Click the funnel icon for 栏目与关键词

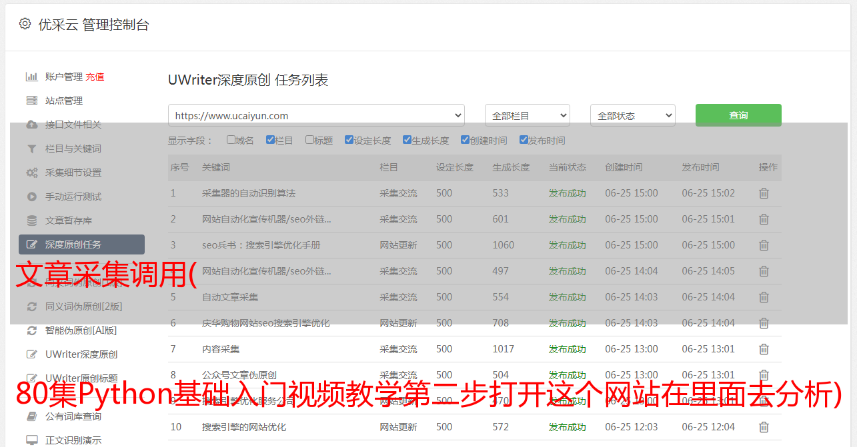click(x=31, y=149)
